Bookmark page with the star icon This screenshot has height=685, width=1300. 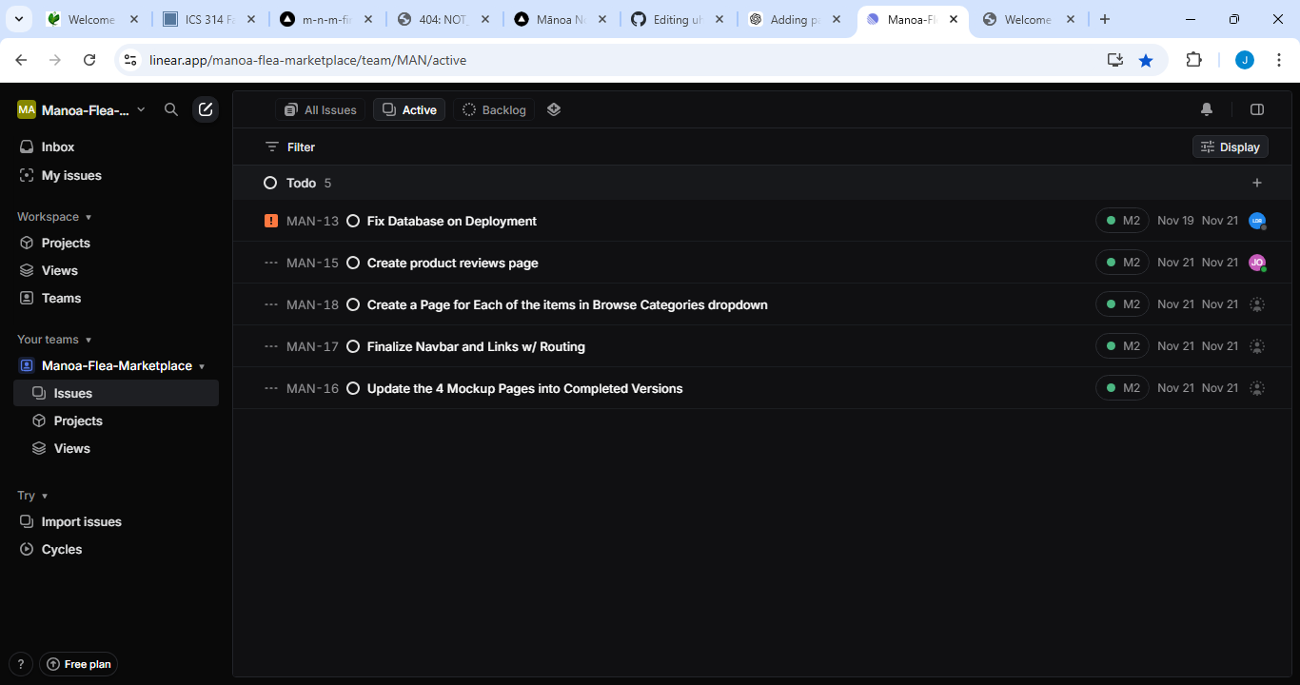[x=1146, y=60]
